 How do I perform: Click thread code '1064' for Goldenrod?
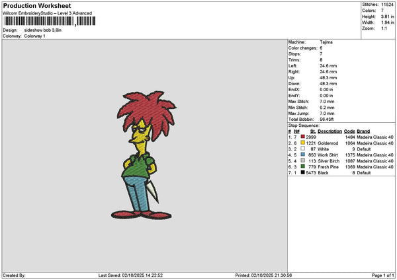coord(350,143)
